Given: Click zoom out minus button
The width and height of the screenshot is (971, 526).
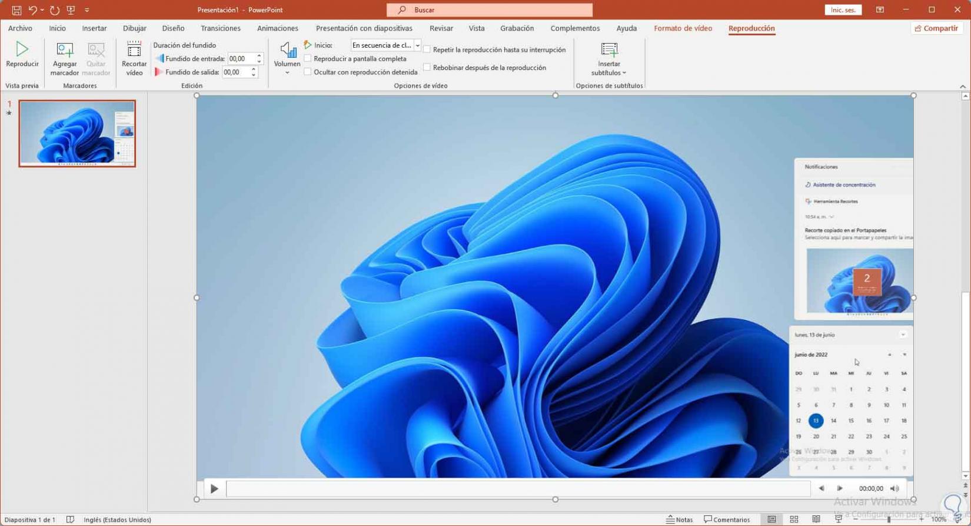Looking at the screenshot, I should (x=855, y=520).
